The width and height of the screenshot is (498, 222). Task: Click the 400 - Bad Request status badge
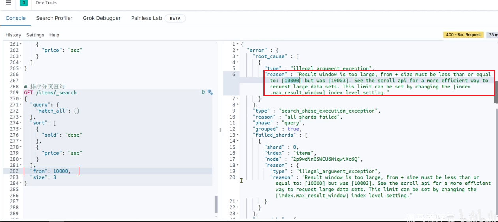click(x=463, y=35)
